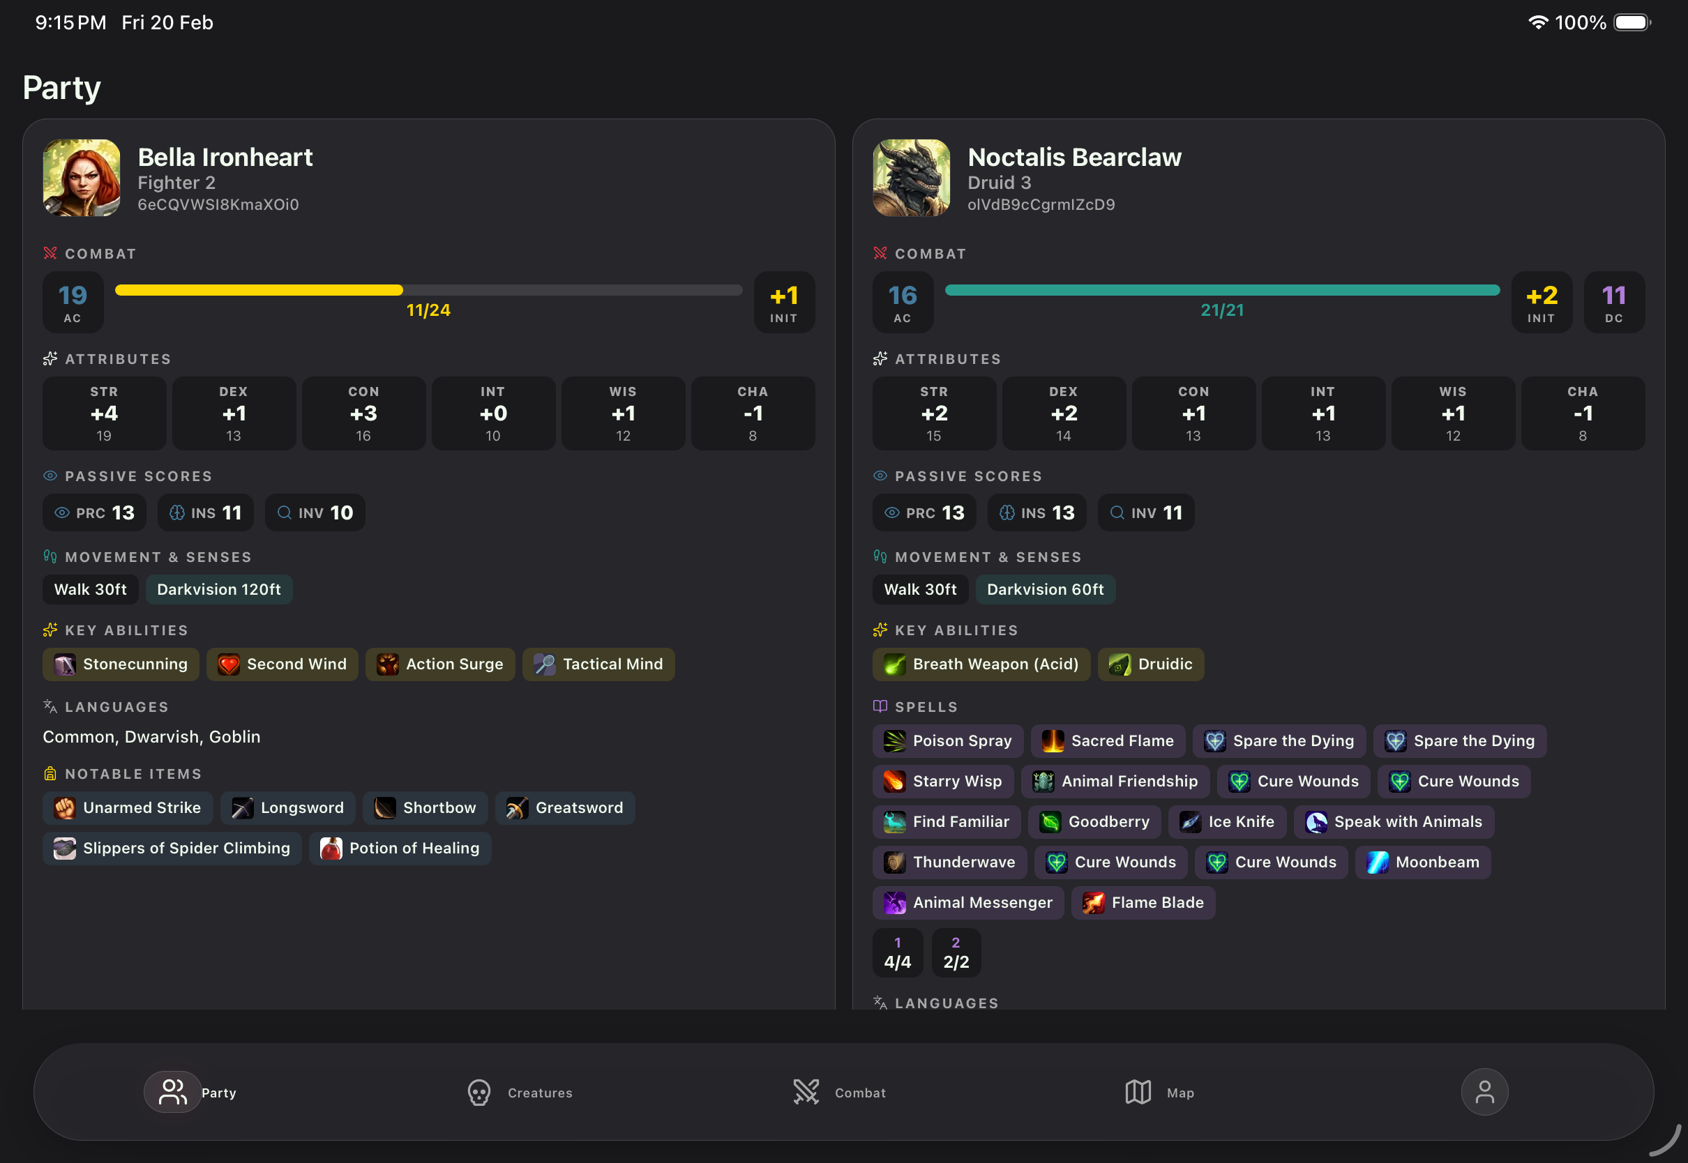The height and width of the screenshot is (1163, 1688).
Task: Click the Thunderwave spell icon
Action: click(x=894, y=862)
